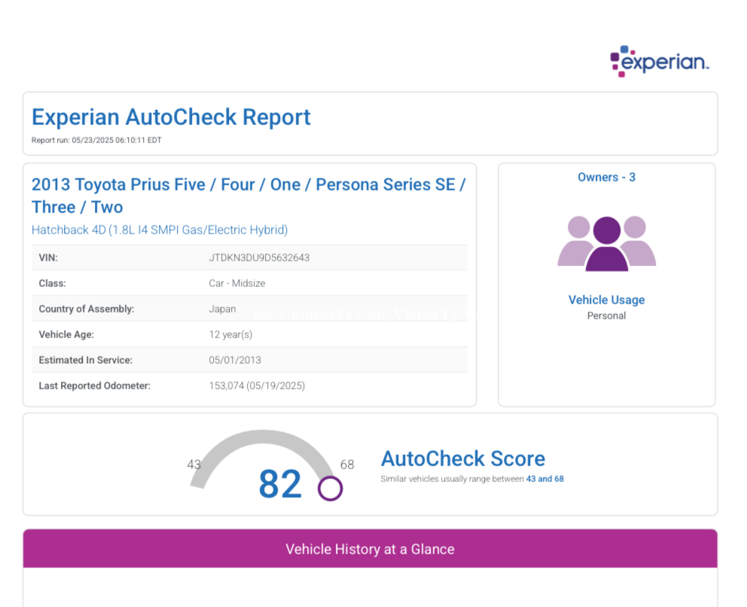747x607 pixels.
Task: Select the Vehicle History at a Glance header
Action: [x=370, y=549]
